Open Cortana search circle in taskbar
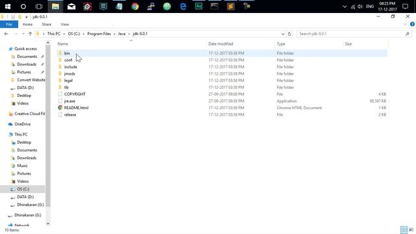This screenshot has width=416, height=234. pos(23,6)
